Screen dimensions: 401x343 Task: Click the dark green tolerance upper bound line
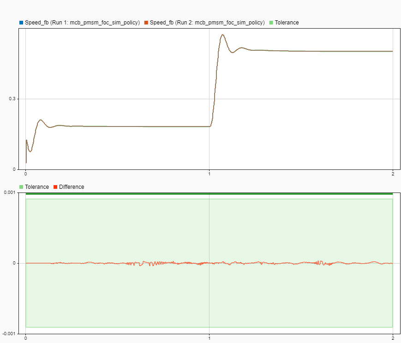(208, 194)
